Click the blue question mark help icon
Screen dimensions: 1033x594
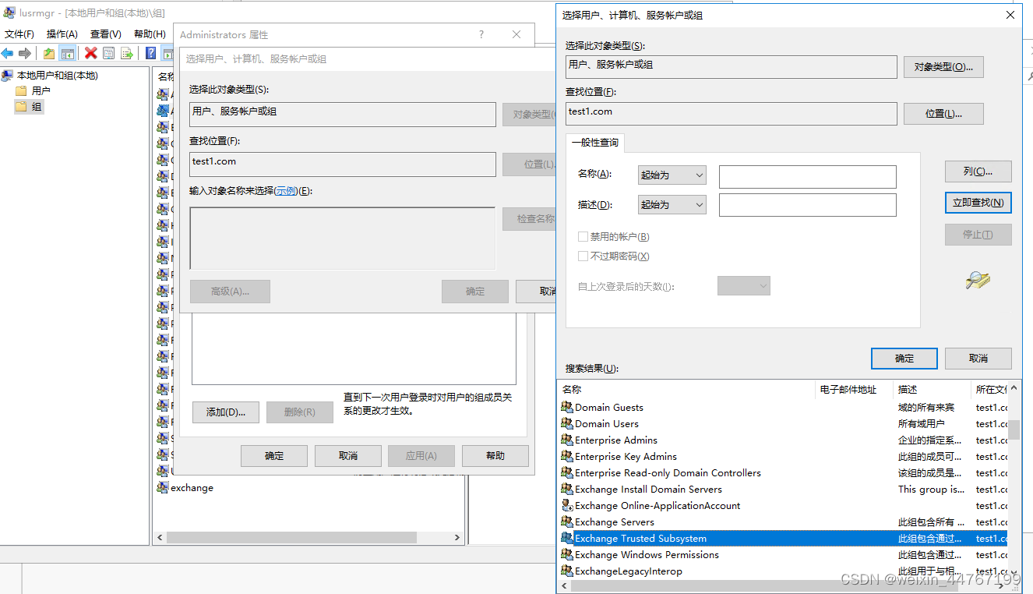coord(151,53)
